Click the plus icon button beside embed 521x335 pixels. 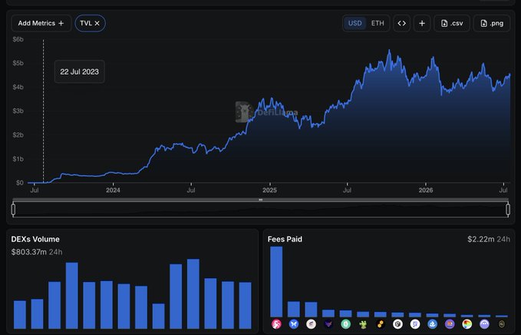coord(422,23)
